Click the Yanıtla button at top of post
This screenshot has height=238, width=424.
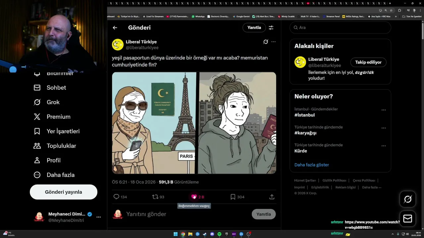click(x=254, y=28)
